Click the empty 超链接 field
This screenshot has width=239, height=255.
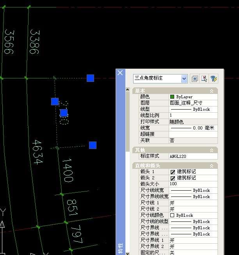(193, 134)
